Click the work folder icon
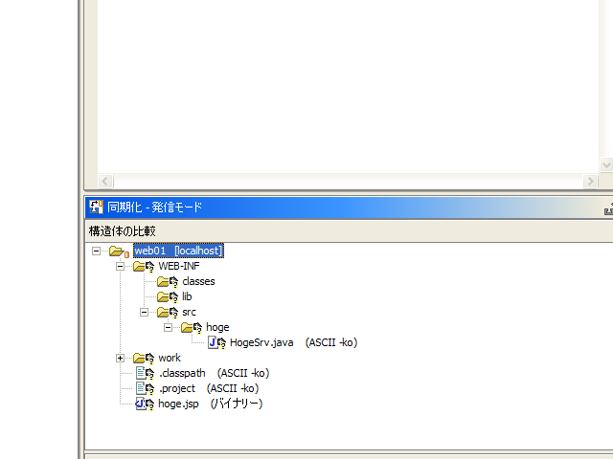The height and width of the screenshot is (459, 613). point(144,358)
